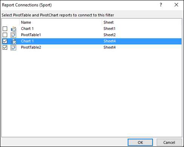Check the Chart 1 Sheet1 checkbox
The width and height of the screenshot is (184, 147).
coord(5,29)
